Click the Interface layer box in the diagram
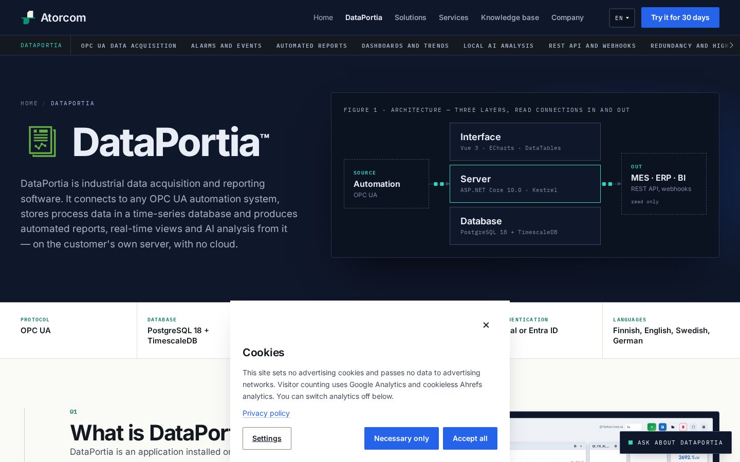The height and width of the screenshot is (462, 740). tap(525, 142)
